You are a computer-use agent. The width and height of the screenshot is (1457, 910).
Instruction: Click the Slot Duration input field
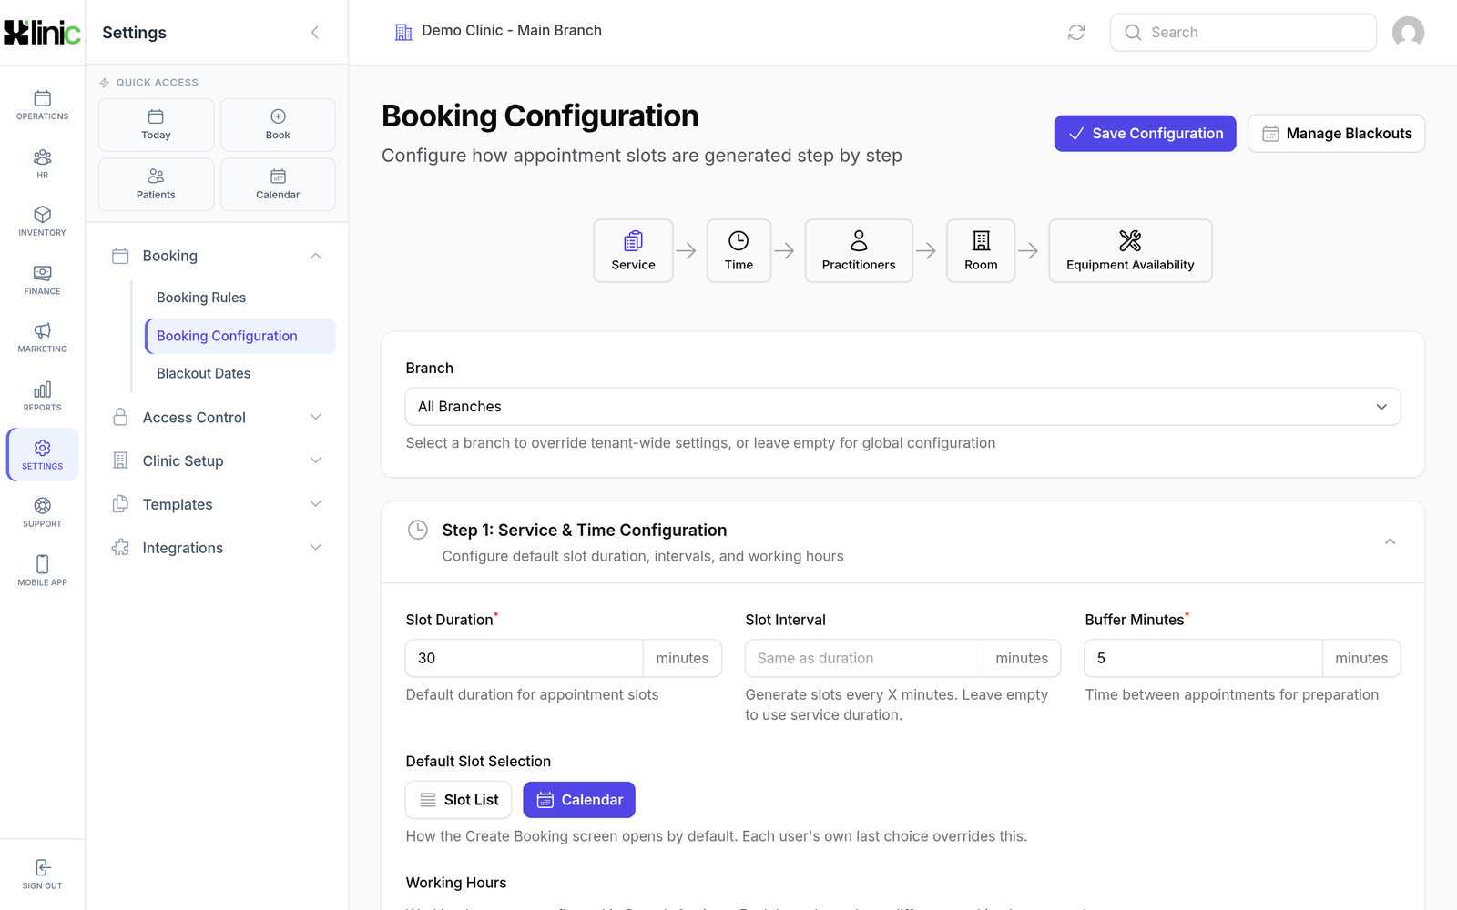525,658
